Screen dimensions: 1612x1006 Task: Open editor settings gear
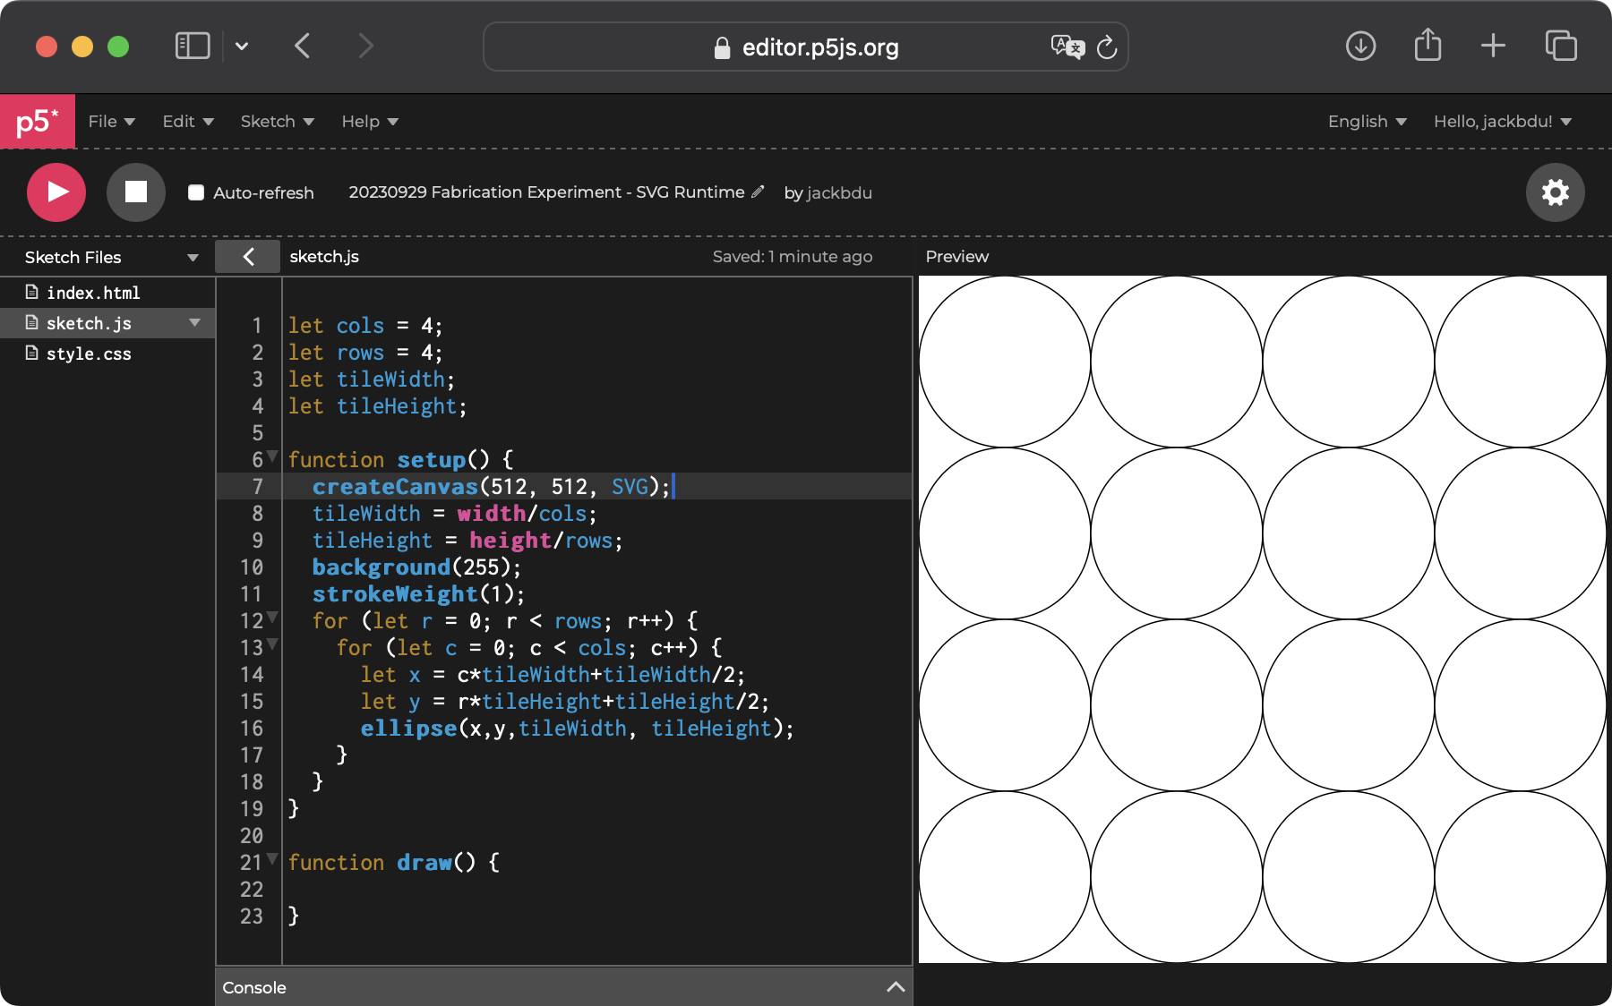point(1555,192)
